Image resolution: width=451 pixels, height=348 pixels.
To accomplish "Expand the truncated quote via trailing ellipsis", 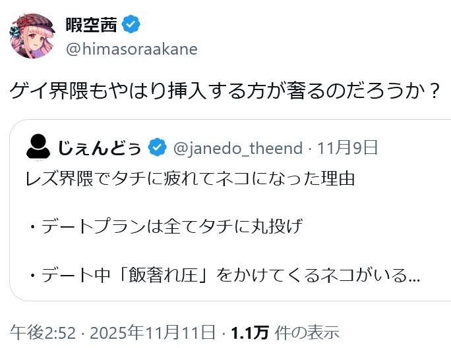I will (414, 277).
